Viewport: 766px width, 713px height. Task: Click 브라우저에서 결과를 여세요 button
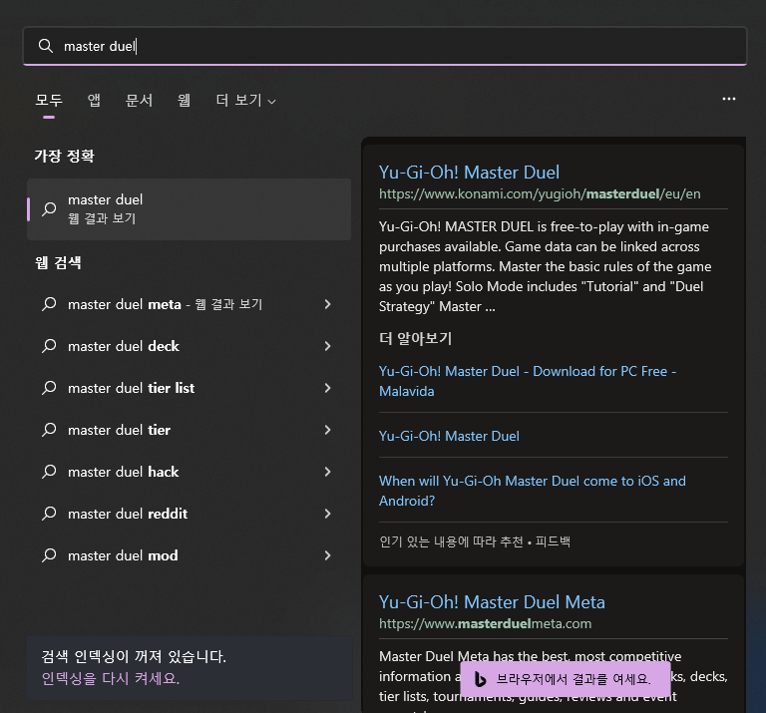pos(566,679)
